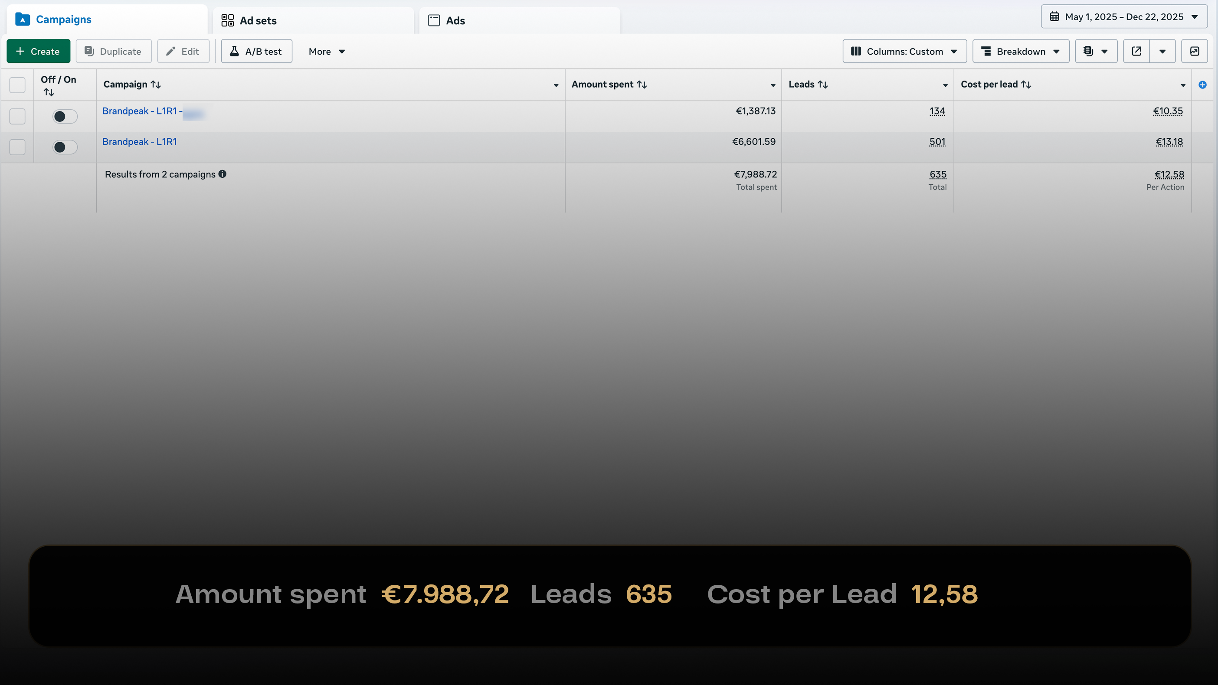The height and width of the screenshot is (685, 1218).
Task: Open the More menu
Action: (x=326, y=51)
